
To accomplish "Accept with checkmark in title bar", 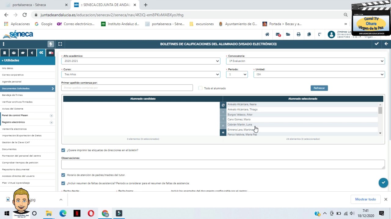I will 377,44.
